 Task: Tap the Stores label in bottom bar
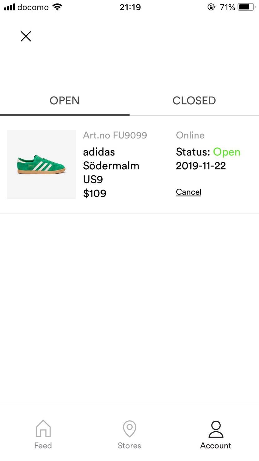tap(129, 446)
